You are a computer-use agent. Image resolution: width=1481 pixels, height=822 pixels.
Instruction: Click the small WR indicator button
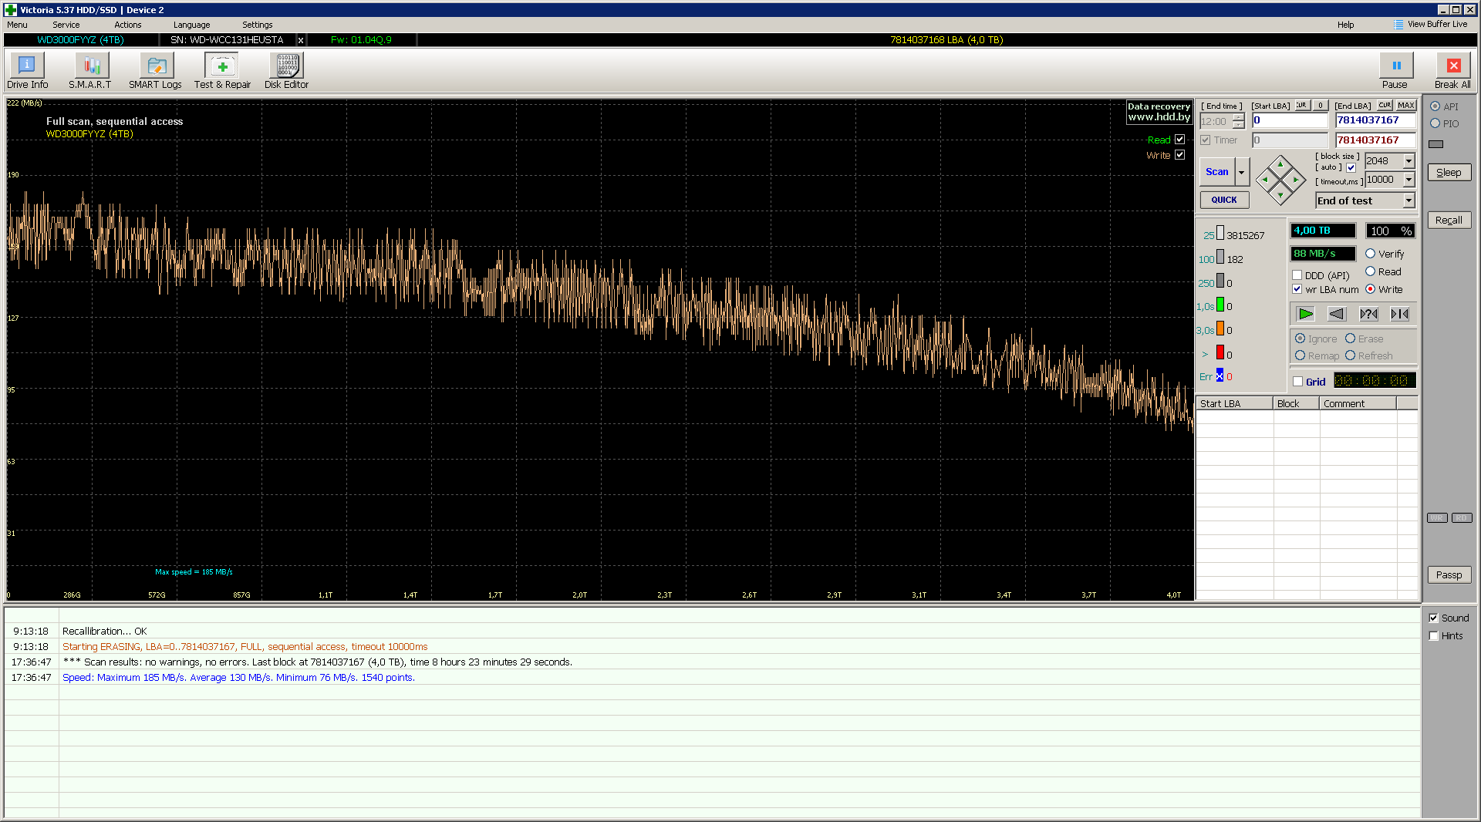[1437, 518]
